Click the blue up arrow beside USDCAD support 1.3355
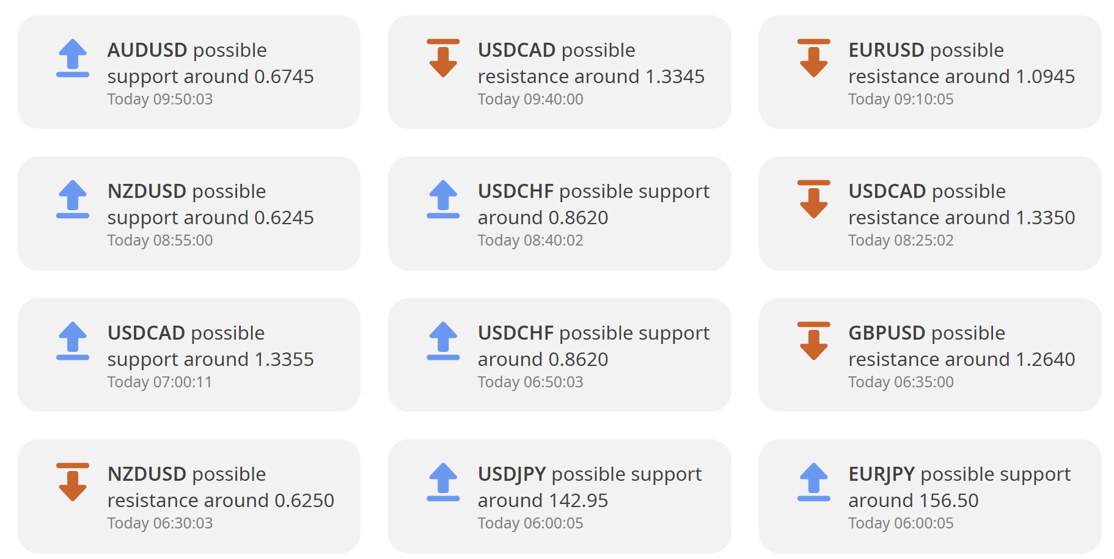Viewport: 1114px width, 559px height. 73,341
